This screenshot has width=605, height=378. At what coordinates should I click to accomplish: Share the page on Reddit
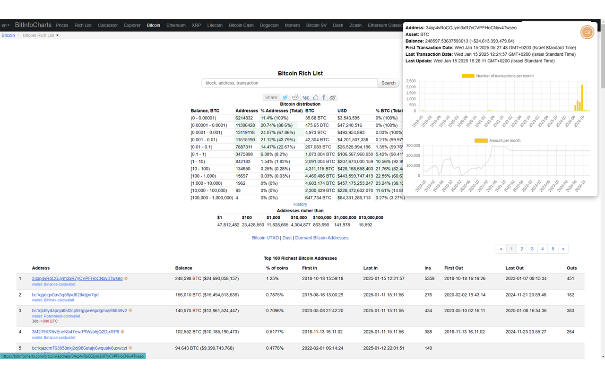tap(295, 97)
